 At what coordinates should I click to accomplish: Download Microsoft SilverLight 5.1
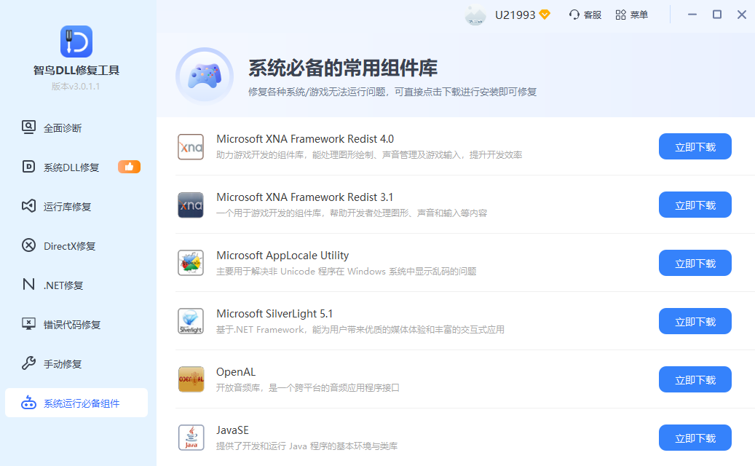[x=695, y=322]
